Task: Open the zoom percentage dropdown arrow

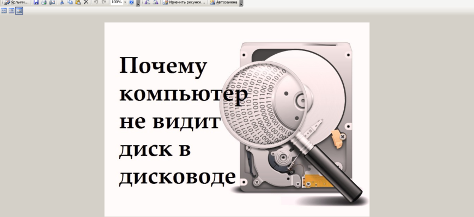Action: coord(125,2)
